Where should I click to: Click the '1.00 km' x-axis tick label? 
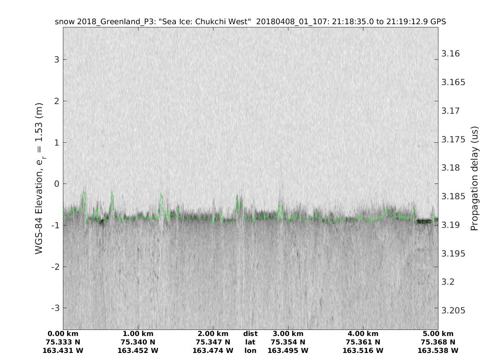(138, 334)
